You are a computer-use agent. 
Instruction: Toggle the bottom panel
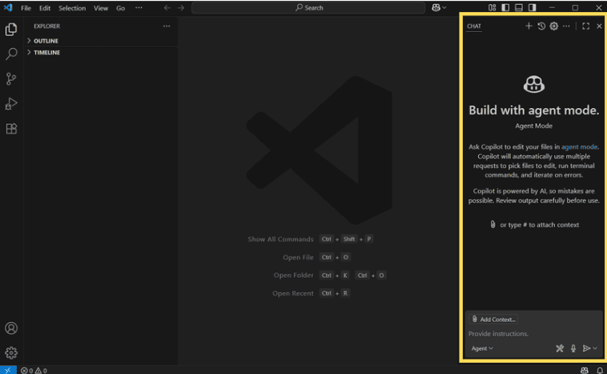click(x=519, y=7)
